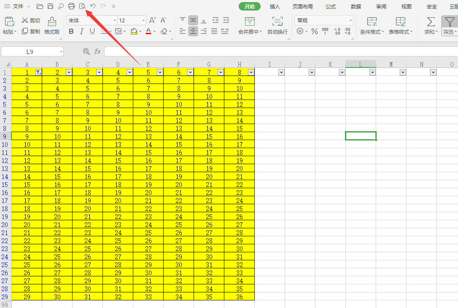The width and height of the screenshot is (458, 308).
Task: Toggle underline formatting
Action: (92, 31)
